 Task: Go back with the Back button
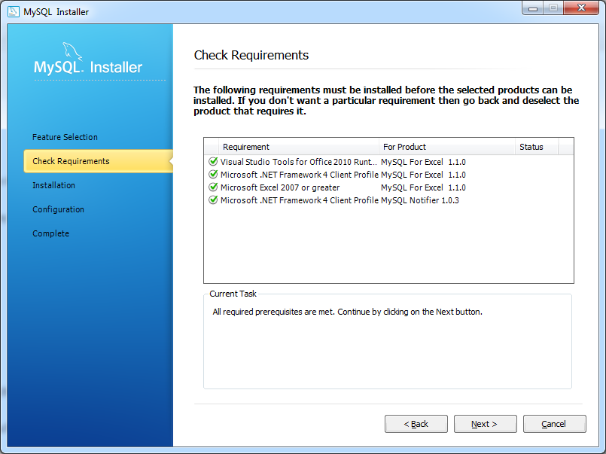(x=416, y=424)
